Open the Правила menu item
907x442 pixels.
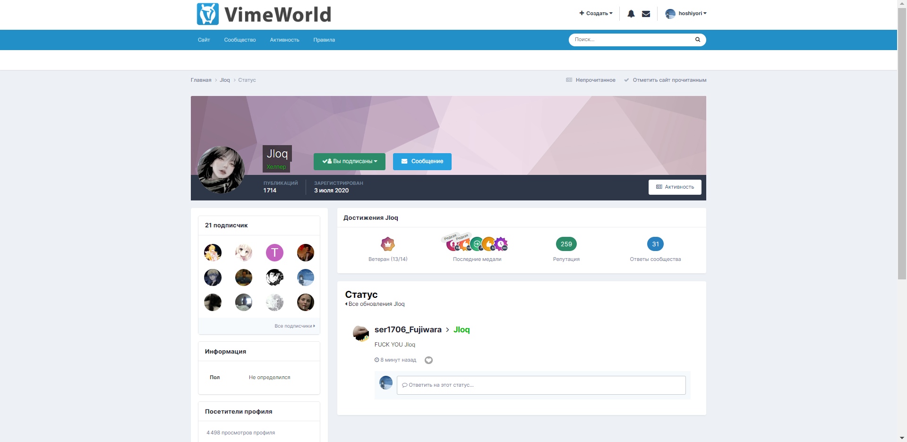tap(324, 40)
